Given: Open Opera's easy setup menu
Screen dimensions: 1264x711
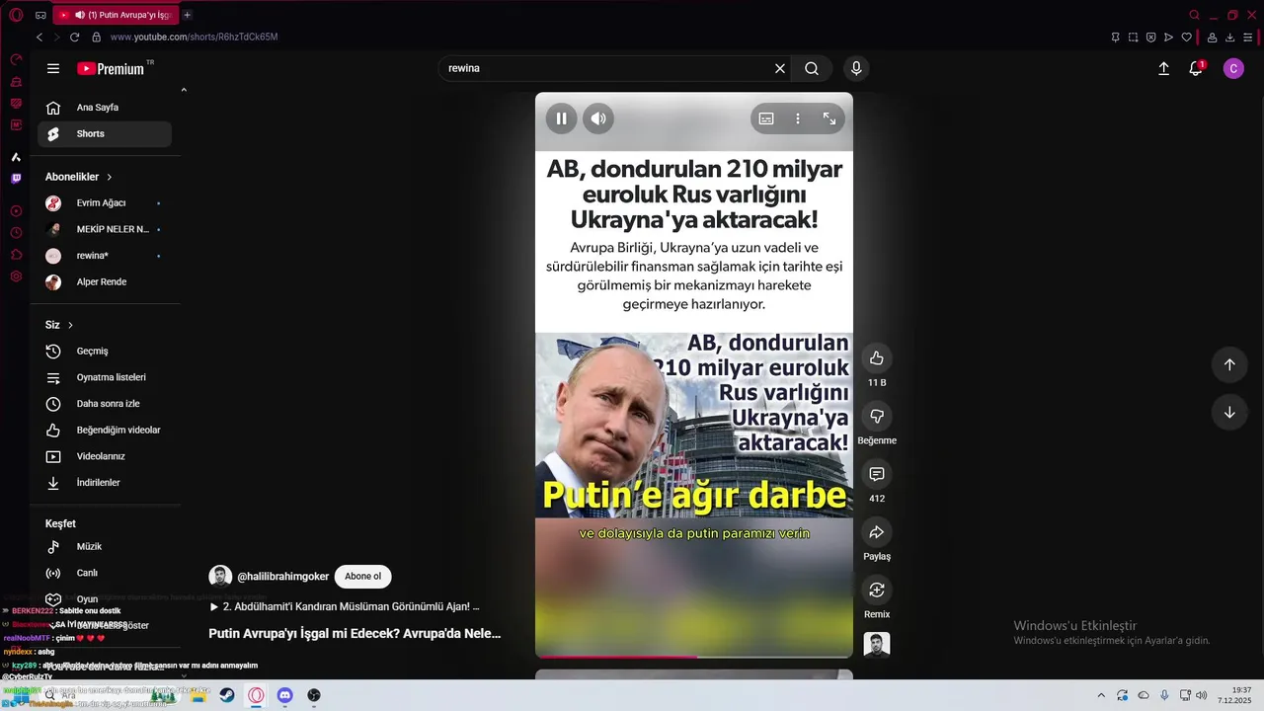Looking at the screenshot, I should coord(1248,38).
